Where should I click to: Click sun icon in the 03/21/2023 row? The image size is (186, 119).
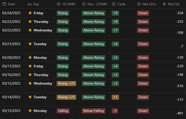pos(30,44)
